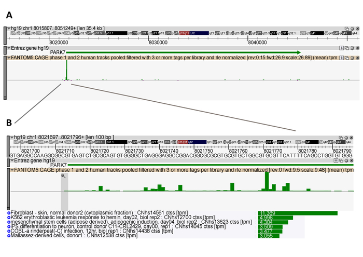
Task: Grab the left handle of the panel B CAGE track
Action: point(8,189)
